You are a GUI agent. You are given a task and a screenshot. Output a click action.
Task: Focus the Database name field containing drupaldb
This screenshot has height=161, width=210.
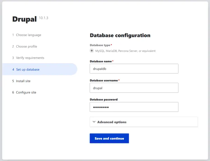pos(134,68)
